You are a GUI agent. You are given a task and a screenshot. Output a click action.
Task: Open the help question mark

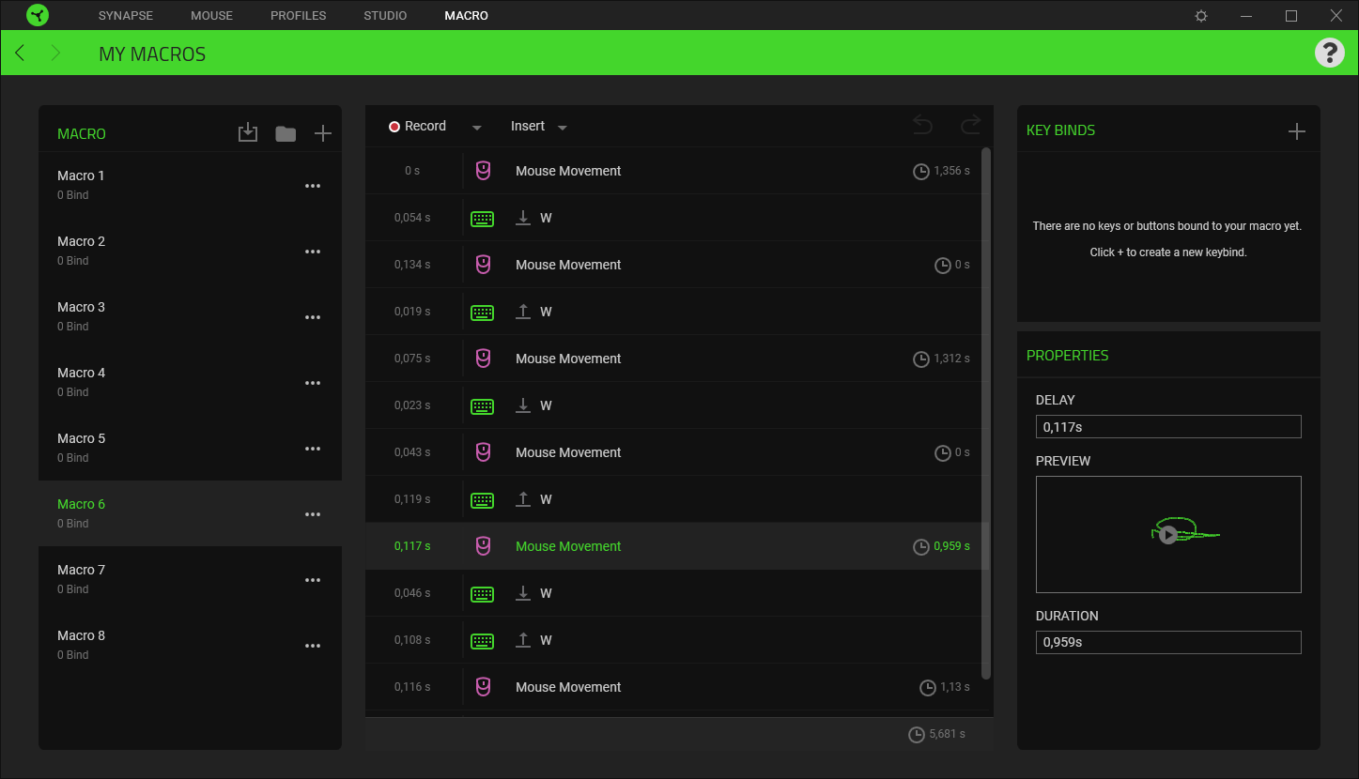point(1330,53)
